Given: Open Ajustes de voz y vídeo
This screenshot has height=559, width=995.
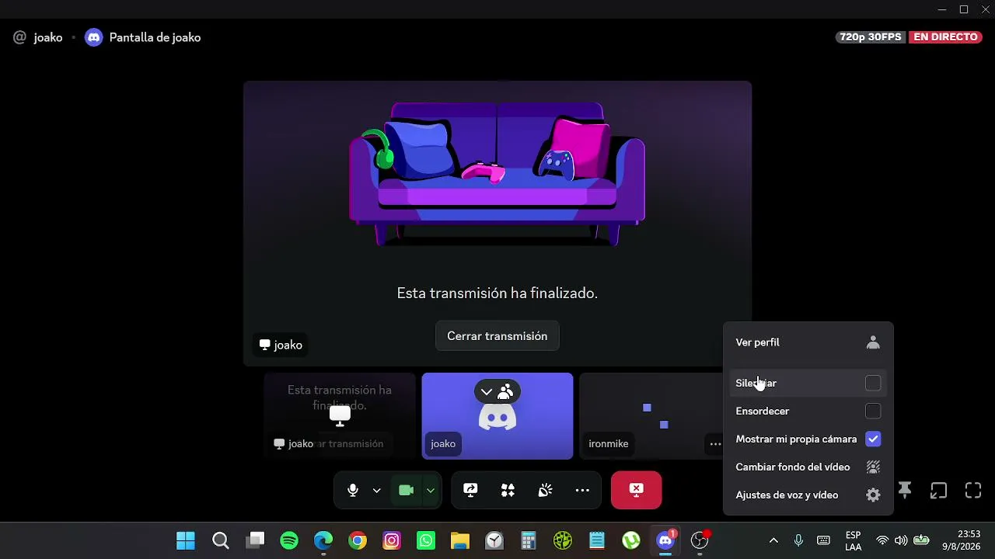Looking at the screenshot, I should (x=808, y=495).
